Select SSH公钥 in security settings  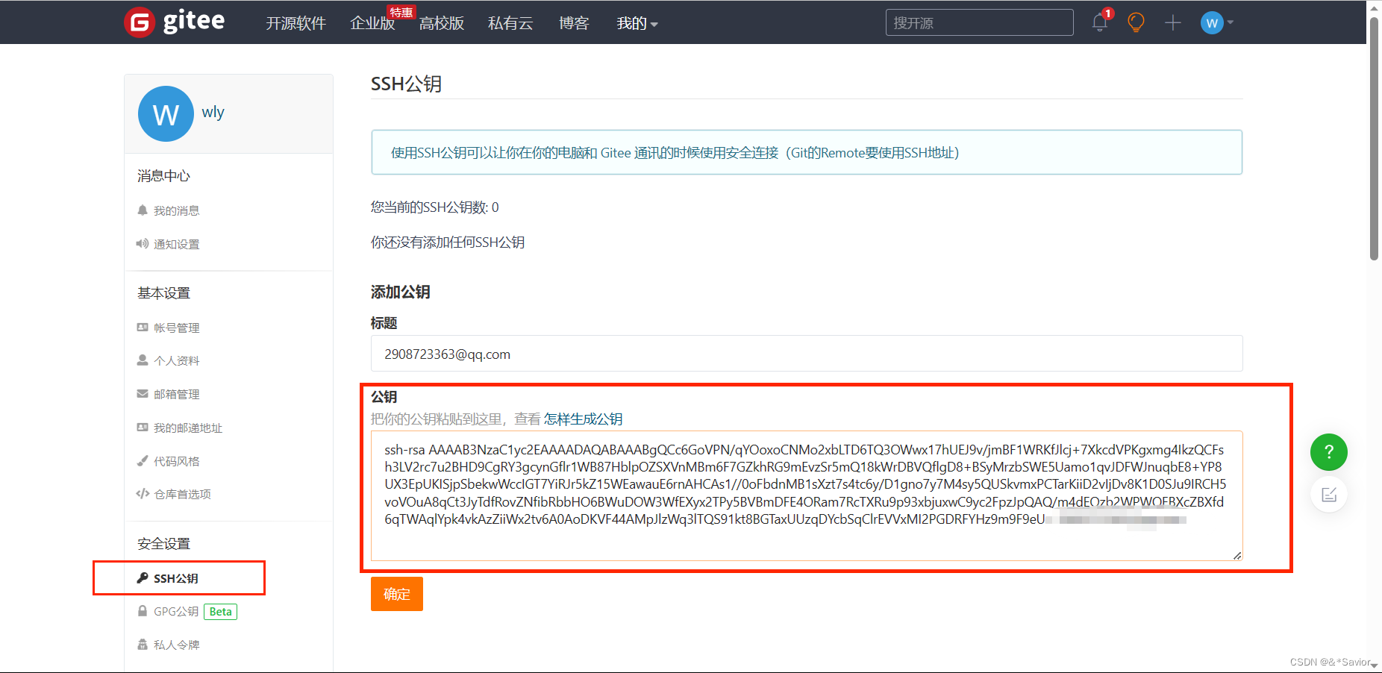[176, 579]
